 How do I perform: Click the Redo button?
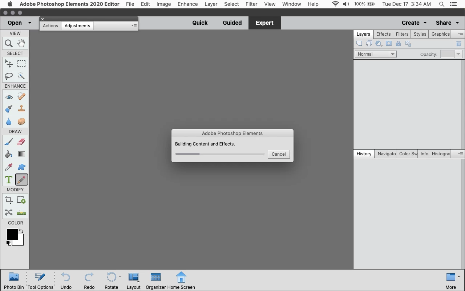[x=89, y=281]
